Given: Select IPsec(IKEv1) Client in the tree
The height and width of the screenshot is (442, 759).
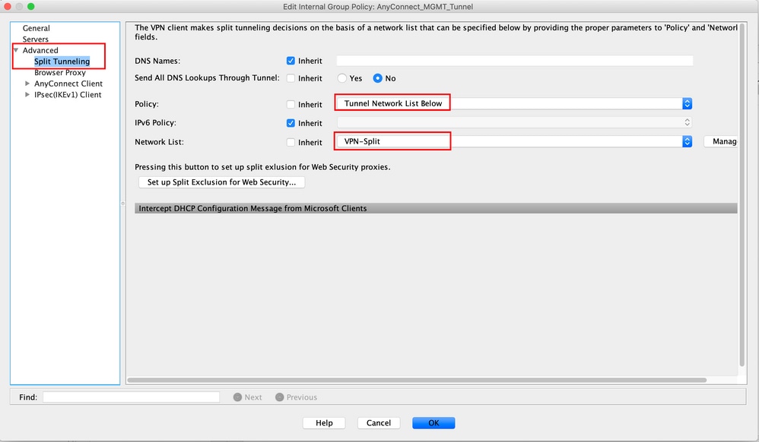Looking at the screenshot, I should pos(68,95).
